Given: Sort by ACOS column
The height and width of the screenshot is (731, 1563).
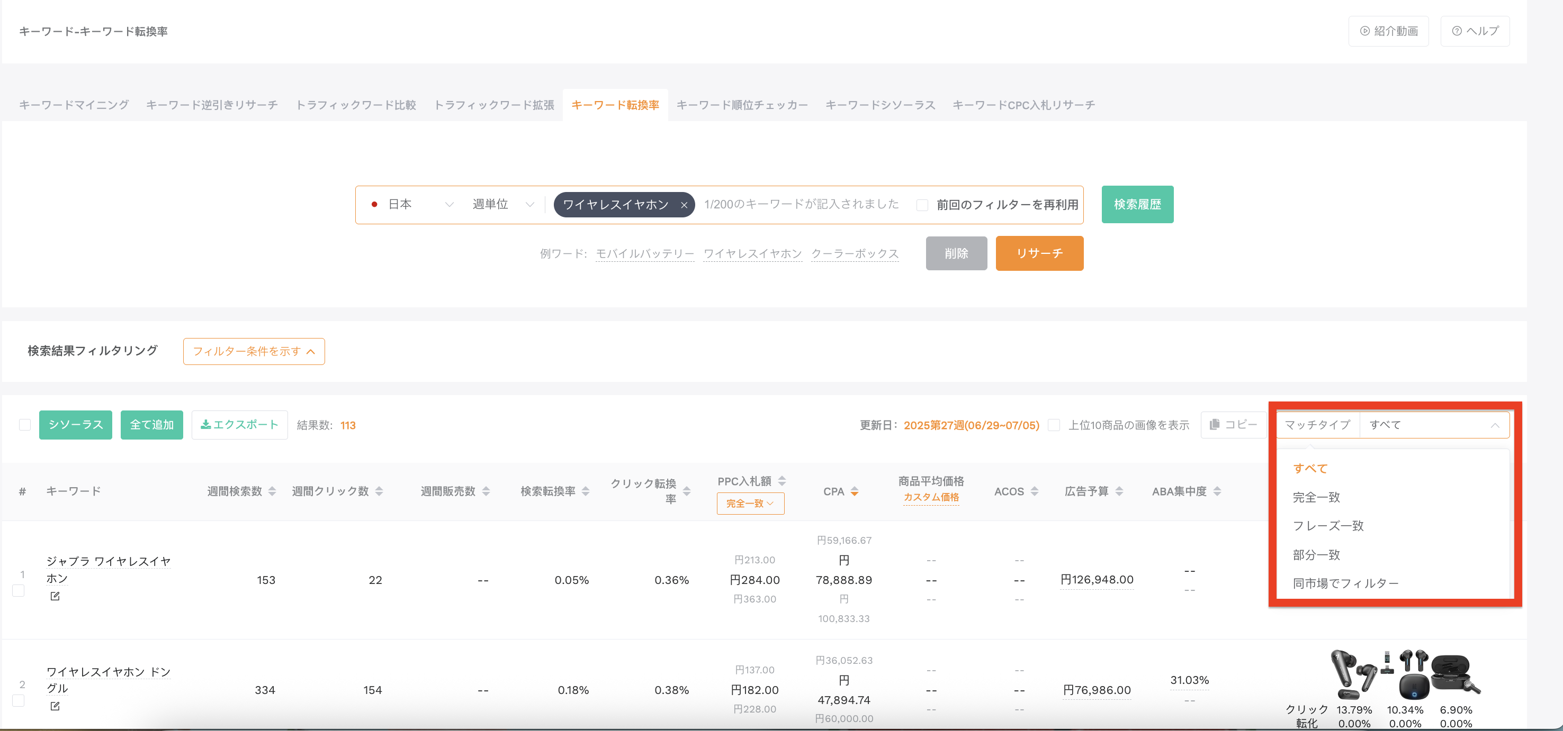Looking at the screenshot, I should coord(1035,491).
